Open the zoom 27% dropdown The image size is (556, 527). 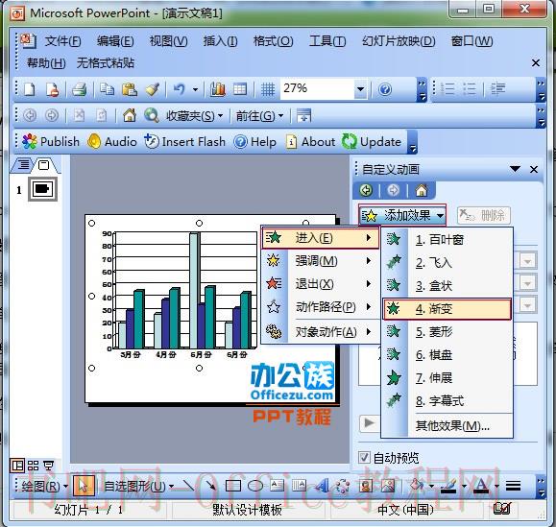(361, 89)
